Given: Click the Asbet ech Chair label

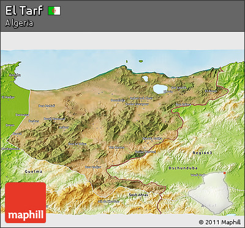Looking at the screenshot, I should 141,98.
